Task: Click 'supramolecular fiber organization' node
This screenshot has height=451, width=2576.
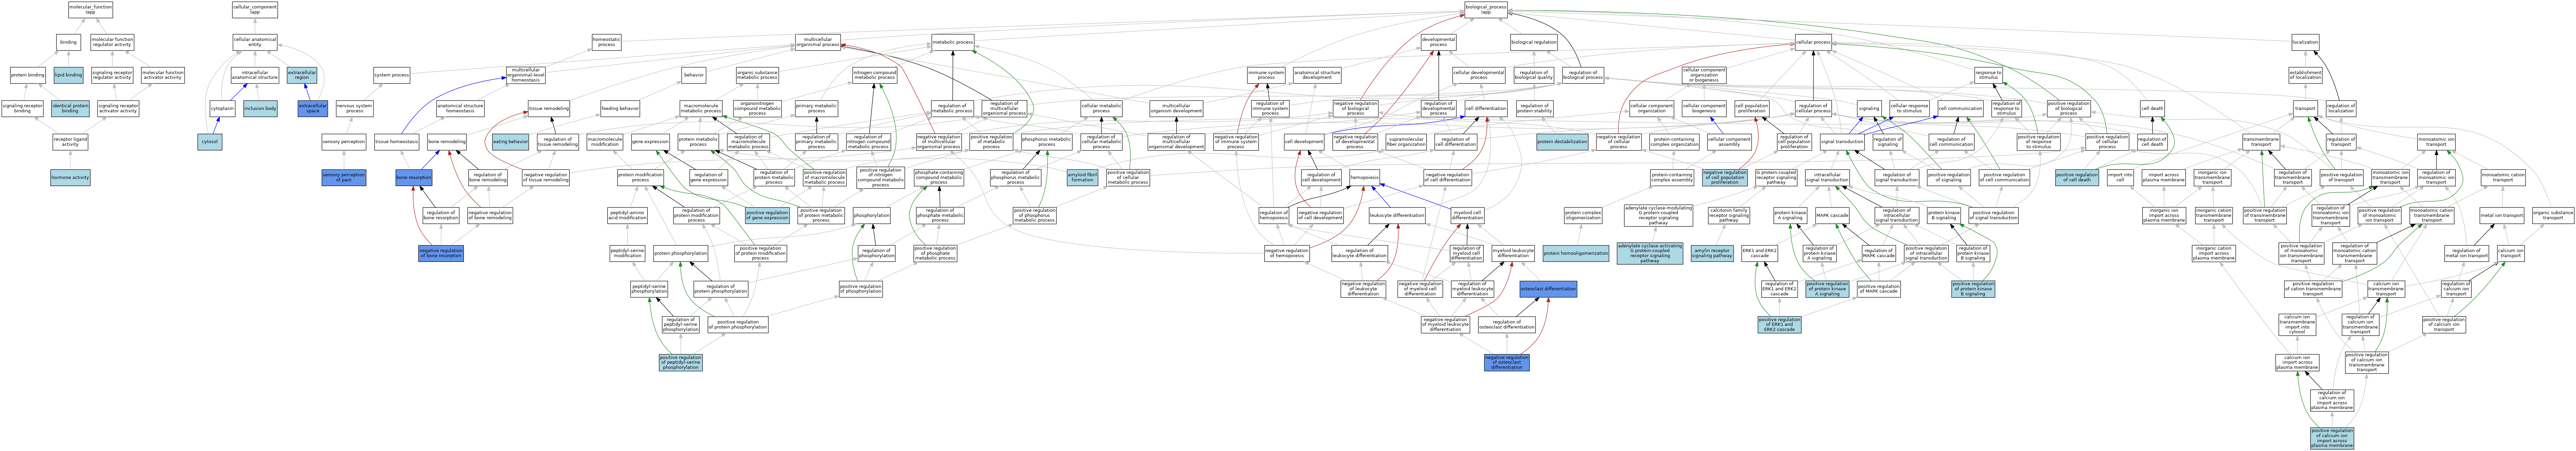Action: (1406, 142)
